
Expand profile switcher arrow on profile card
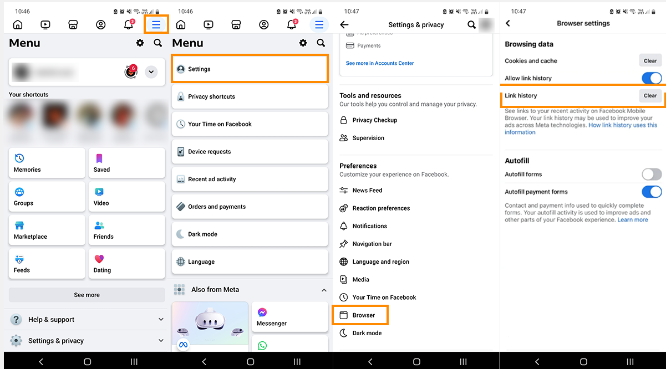151,71
